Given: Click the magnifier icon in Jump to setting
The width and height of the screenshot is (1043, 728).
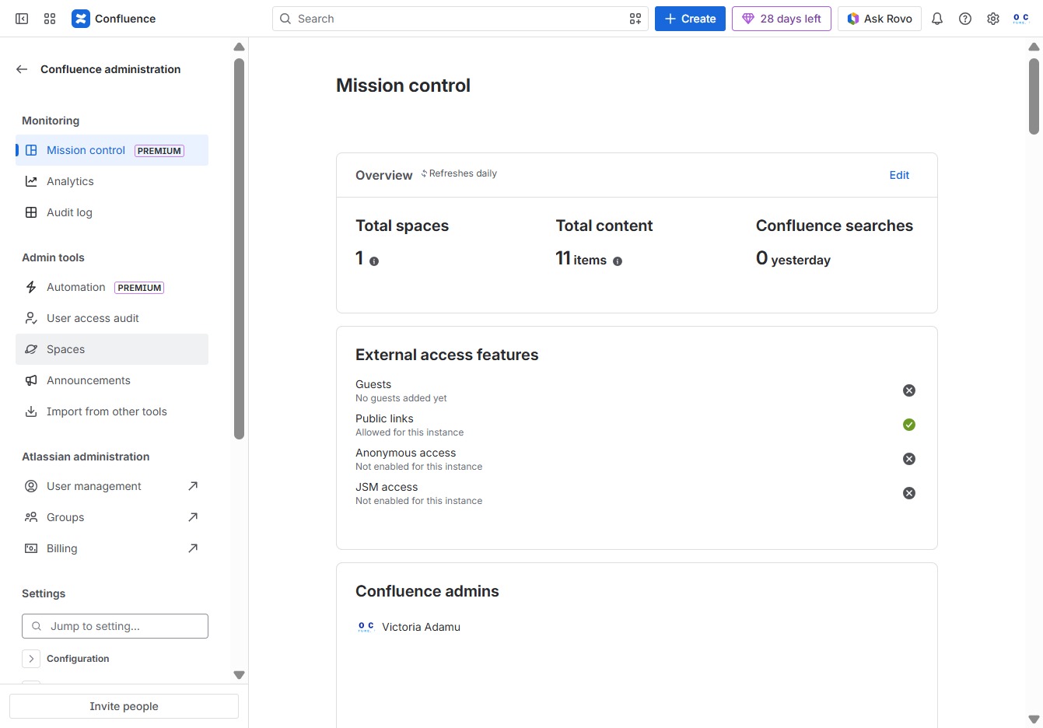Looking at the screenshot, I should [x=37, y=626].
